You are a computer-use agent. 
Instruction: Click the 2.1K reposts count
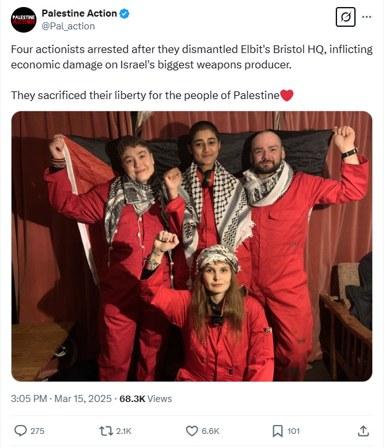(123, 431)
